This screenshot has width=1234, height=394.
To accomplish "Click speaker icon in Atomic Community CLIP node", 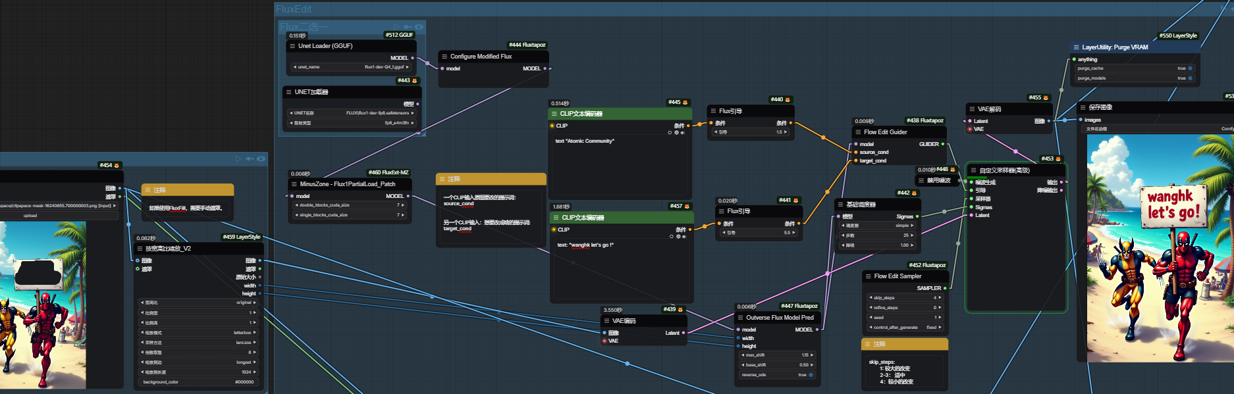I will (682, 133).
